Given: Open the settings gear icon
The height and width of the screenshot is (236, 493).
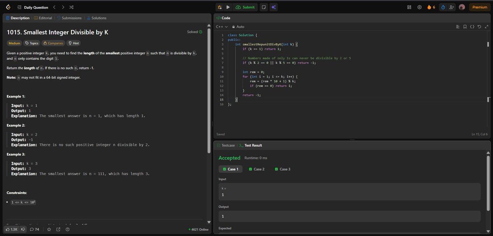Looking at the screenshot, I should pos(419,7).
